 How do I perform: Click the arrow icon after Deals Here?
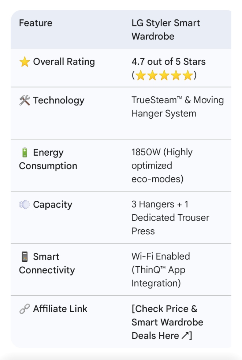pos(185,336)
